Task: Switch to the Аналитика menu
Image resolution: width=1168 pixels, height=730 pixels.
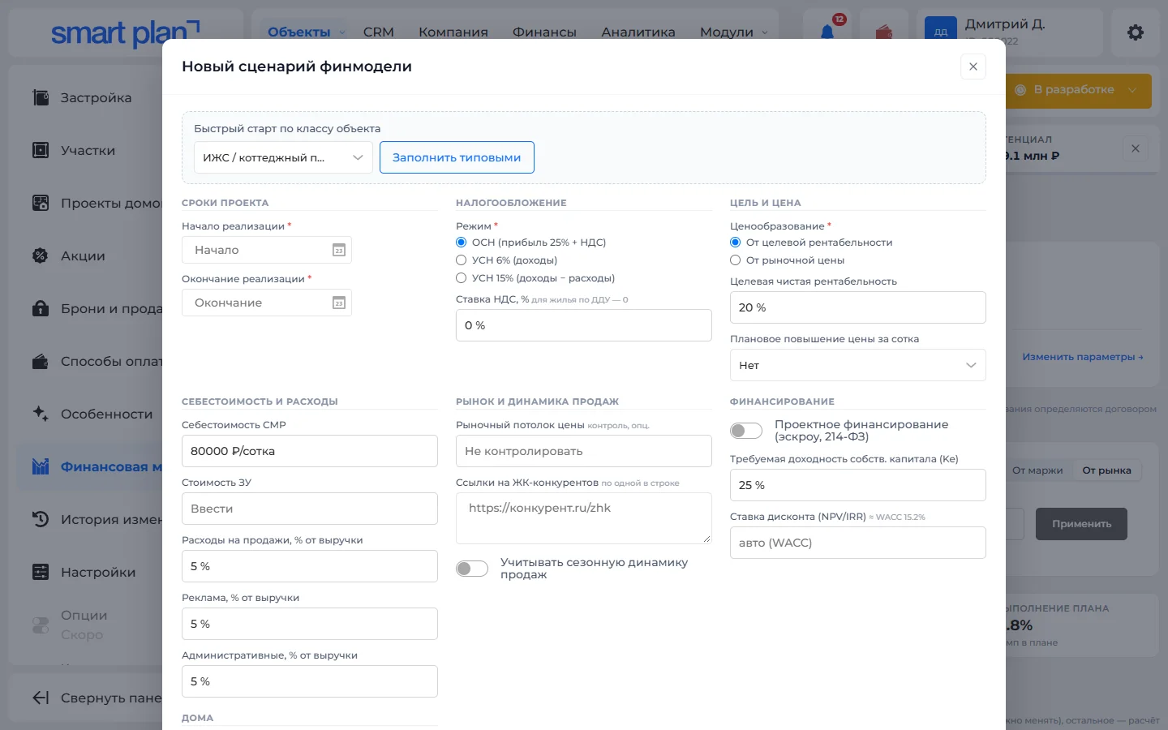Action: click(638, 32)
